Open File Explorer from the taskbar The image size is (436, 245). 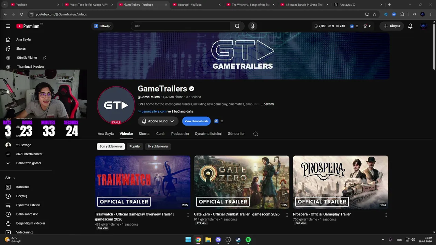208,240
